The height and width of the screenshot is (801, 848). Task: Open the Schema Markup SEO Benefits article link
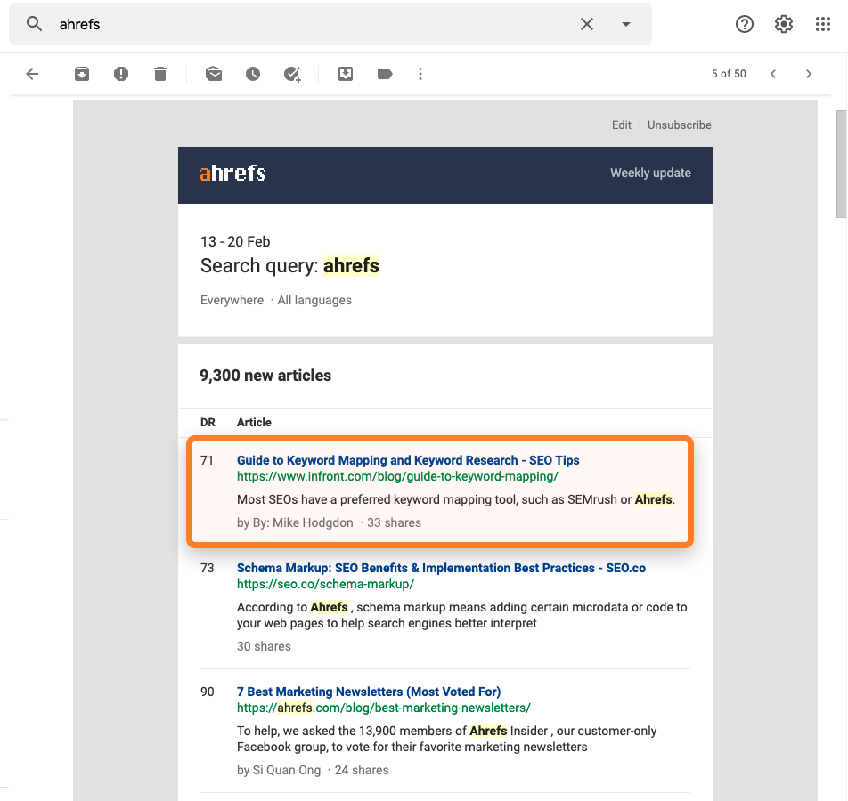[x=441, y=568]
